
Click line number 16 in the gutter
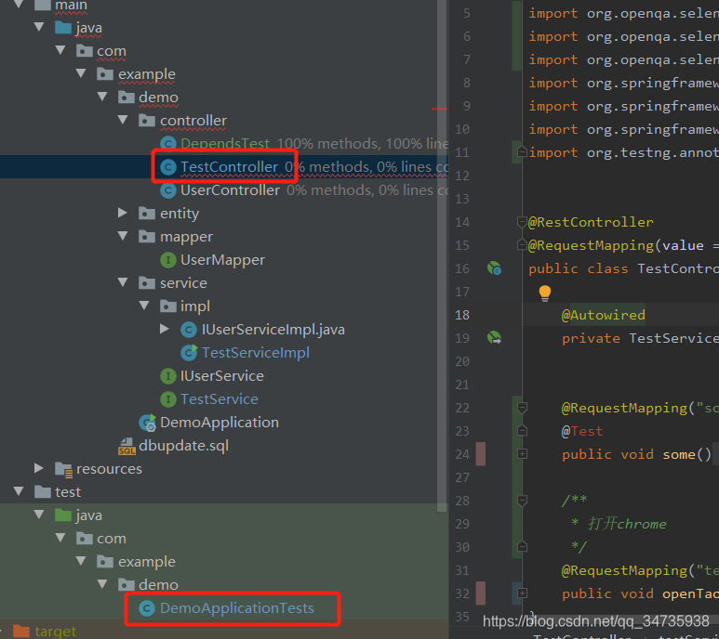coord(462,268)
